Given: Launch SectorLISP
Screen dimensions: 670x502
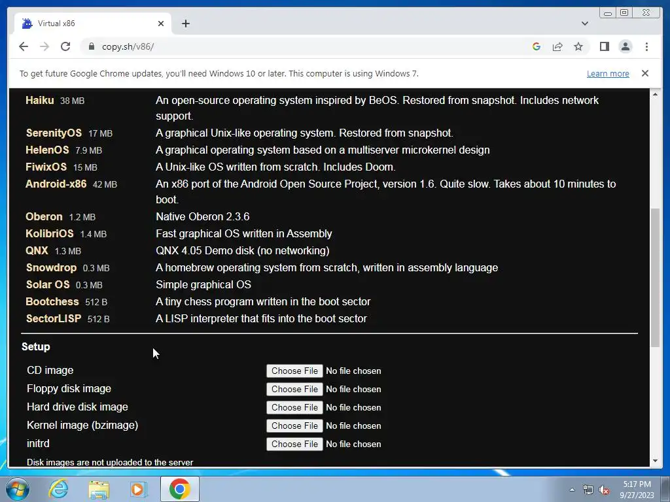Looking at the screenshot, I should point(54,319).
